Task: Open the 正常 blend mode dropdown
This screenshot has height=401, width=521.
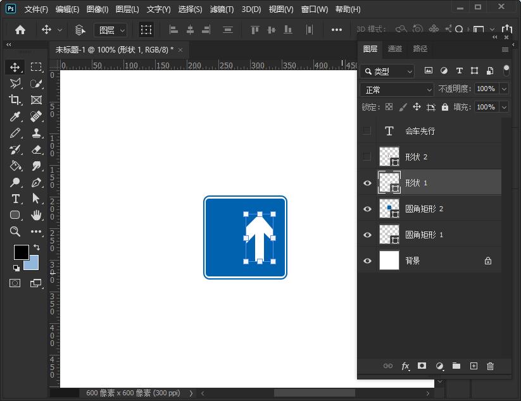Action: [x=397, y=90]
